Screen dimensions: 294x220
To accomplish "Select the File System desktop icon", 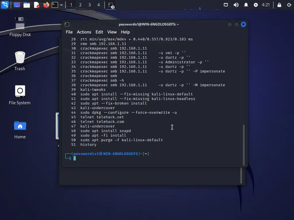I will coord(20,95).
